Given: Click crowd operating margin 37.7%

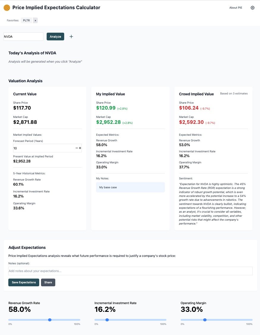Looking at the screenshot, I should [184, 167].
